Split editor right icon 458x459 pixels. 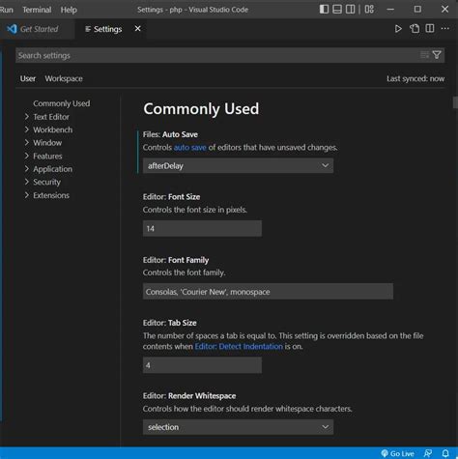tap(430, 28)
